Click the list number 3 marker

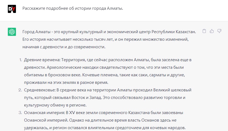coord(20,113)
